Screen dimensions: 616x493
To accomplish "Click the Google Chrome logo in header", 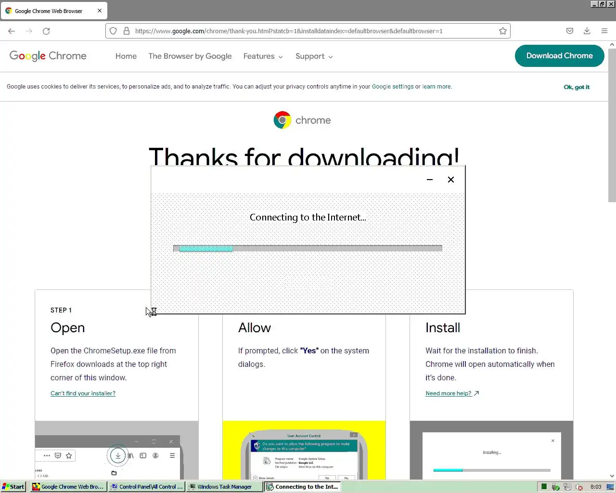I will tap(48, 56).
